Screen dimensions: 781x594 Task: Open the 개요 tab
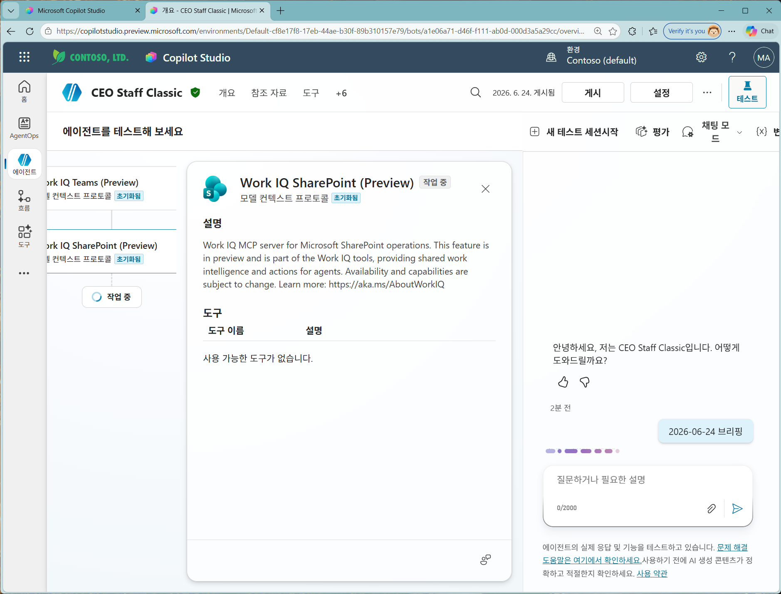click(x=227, y=93)
